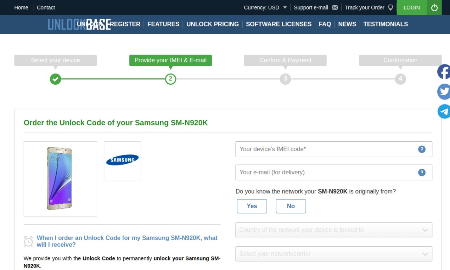Screen dimensions: 450x270
Task: Expand the Select your network/carrier dropdown
Action: tap(334, 254)
